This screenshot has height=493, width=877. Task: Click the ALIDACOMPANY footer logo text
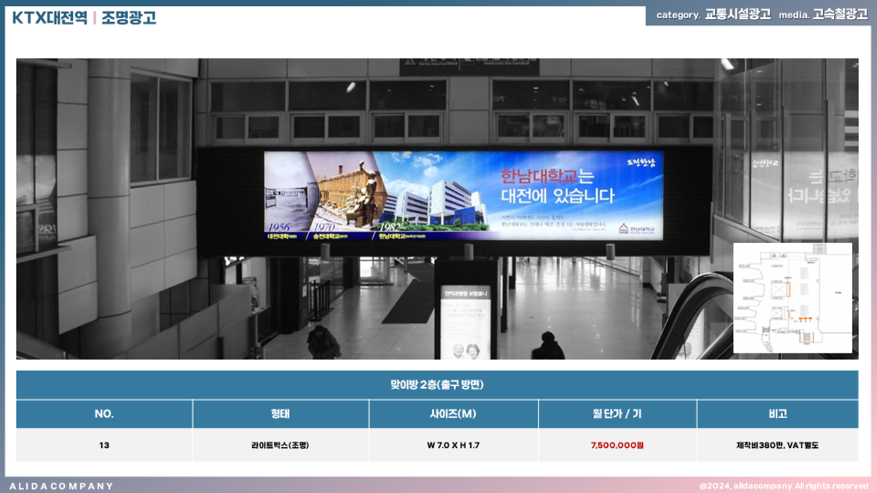[x=61, y=486]
